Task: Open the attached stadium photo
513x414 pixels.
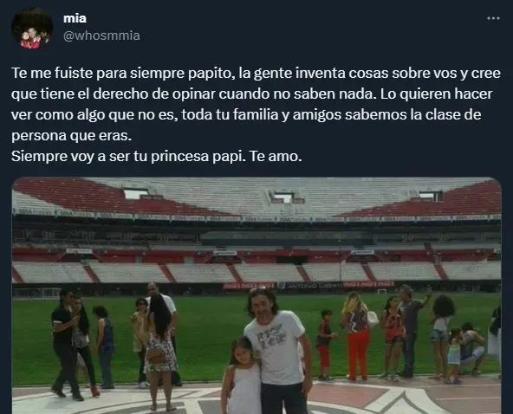Action: [256, 295]
